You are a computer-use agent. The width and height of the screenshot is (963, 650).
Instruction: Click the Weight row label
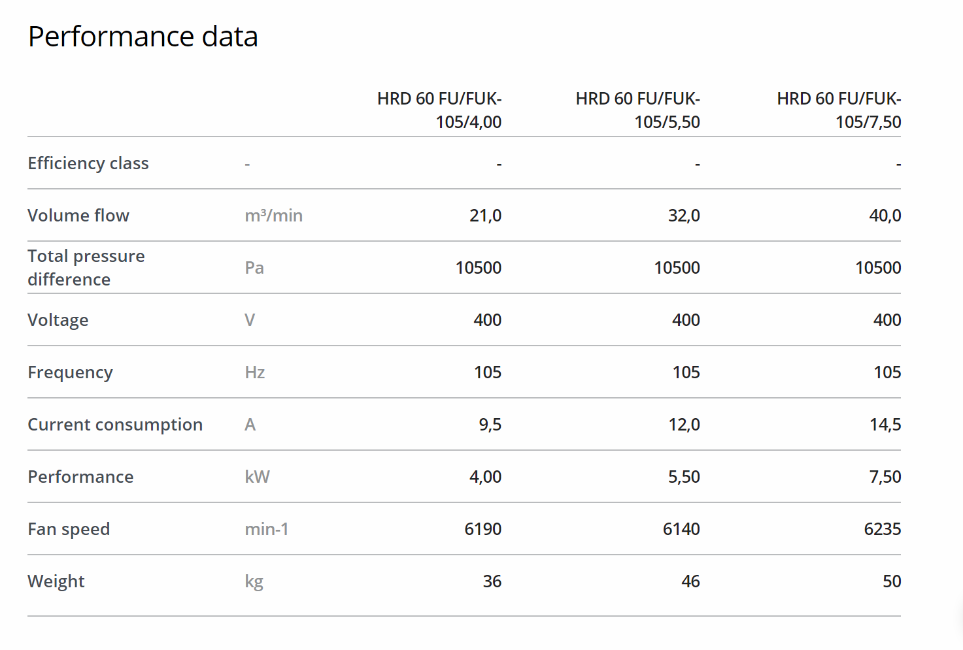pyautogui.click(x=56, y=581)
